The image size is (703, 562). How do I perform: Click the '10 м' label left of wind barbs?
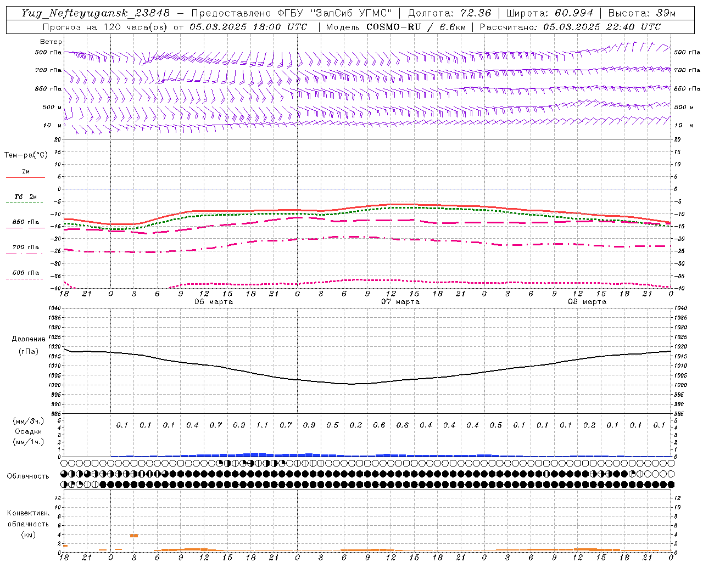(53, 125)
